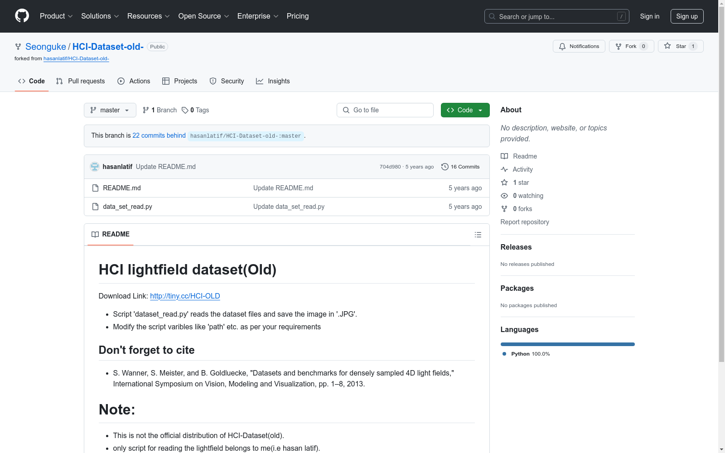Click the search magnifier icon in header

492,16
